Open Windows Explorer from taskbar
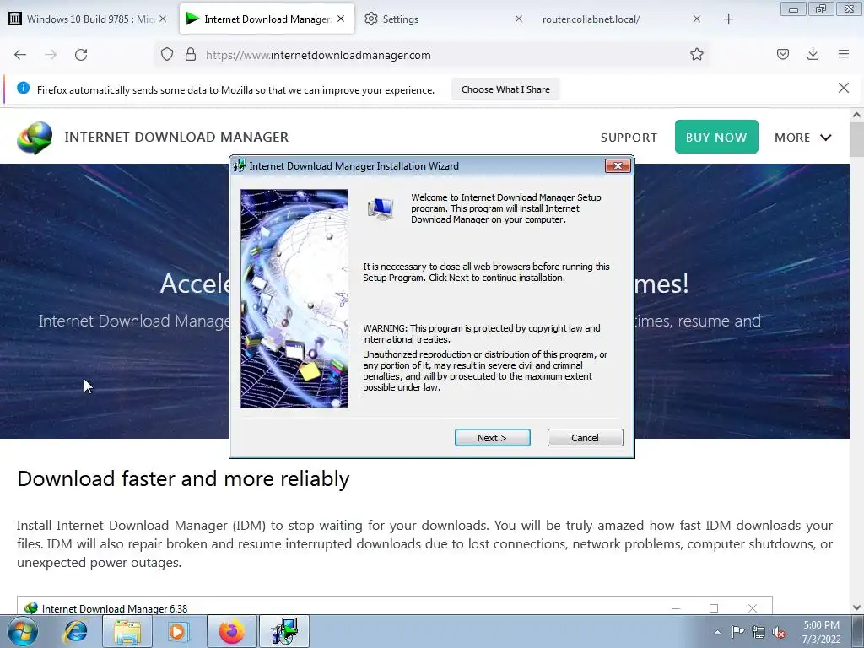This screenshot has width=864, height=648. [x=127, y=631]
